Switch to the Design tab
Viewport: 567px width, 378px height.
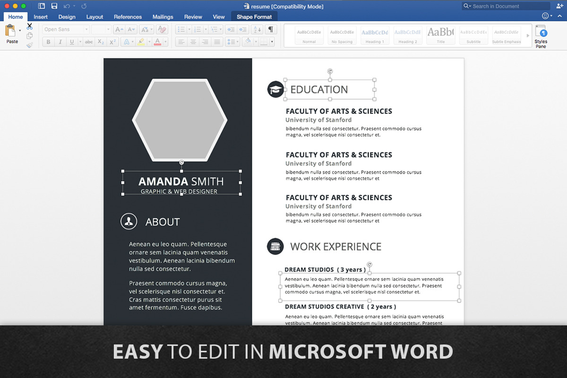[x=67, y=17]
